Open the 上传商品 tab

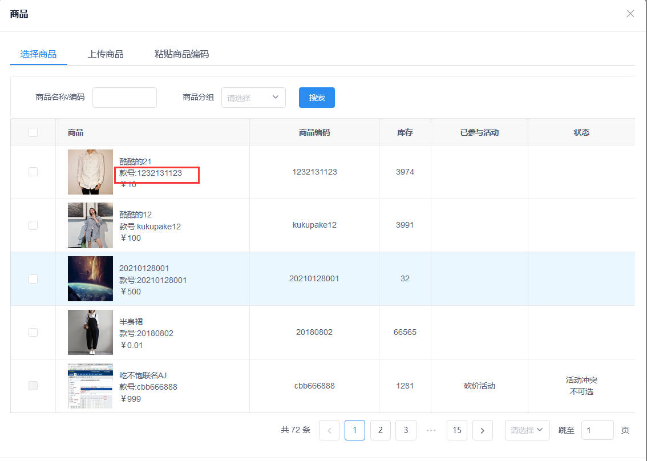click(x=106, y=54)
